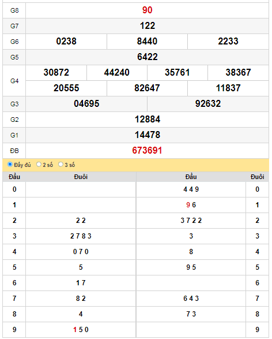272x339 pixels.
Task: Click the G4 row label
Action: tap(14, 81)
